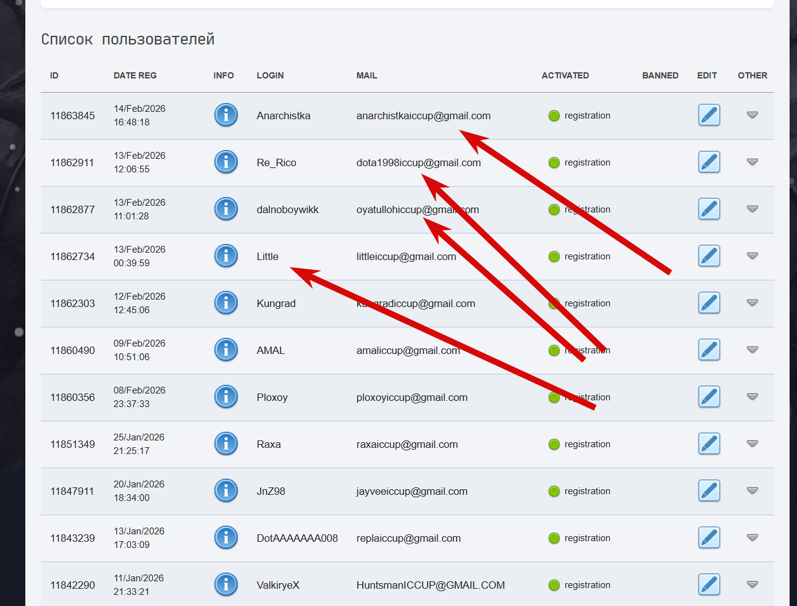
Task: Edit user Ploxoy with pencil icon
Action: coord(709,397)
